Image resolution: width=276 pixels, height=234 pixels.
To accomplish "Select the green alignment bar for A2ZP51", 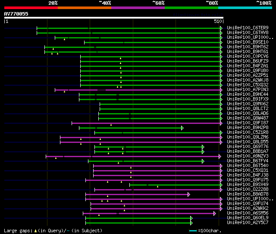I will pyautogui.click(x=151, y=76).
